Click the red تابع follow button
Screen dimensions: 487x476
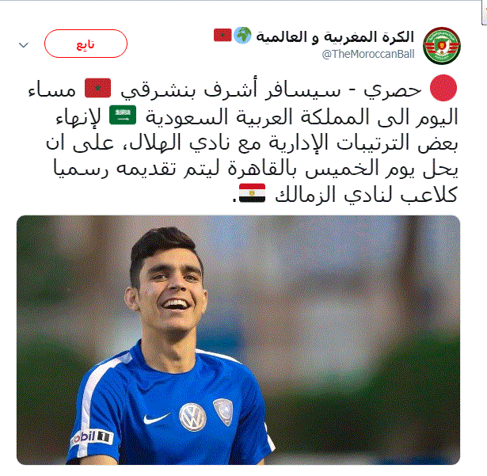click(86, 44)
